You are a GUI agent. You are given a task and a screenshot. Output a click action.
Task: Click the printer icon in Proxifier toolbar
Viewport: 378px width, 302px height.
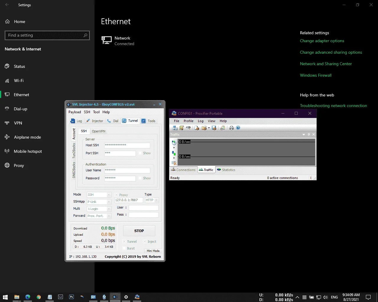[x=232, y=128]
